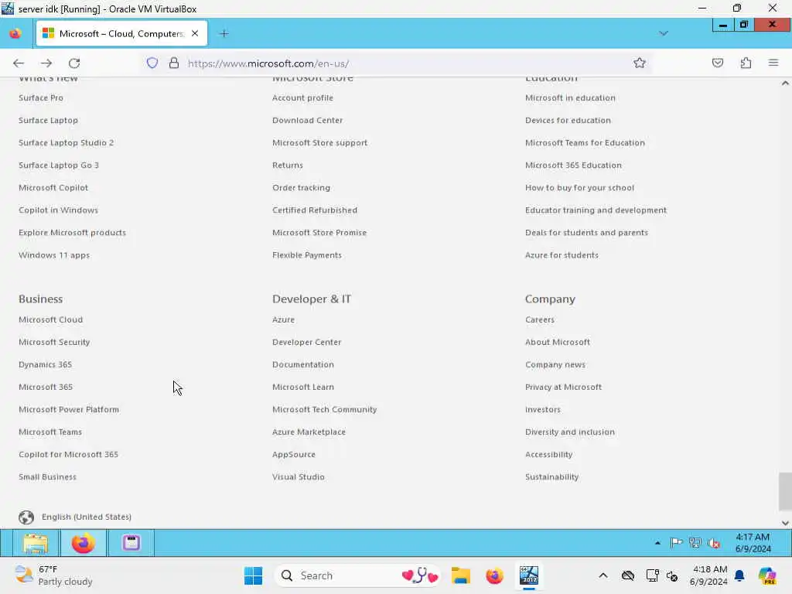The height and width of the screenshot is (594, 792).
Task: Open guest network tray icon
Action: click(695, 544)
